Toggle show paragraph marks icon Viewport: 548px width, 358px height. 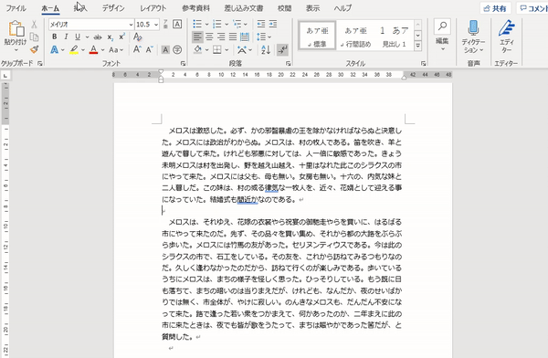tap(282, 49)
